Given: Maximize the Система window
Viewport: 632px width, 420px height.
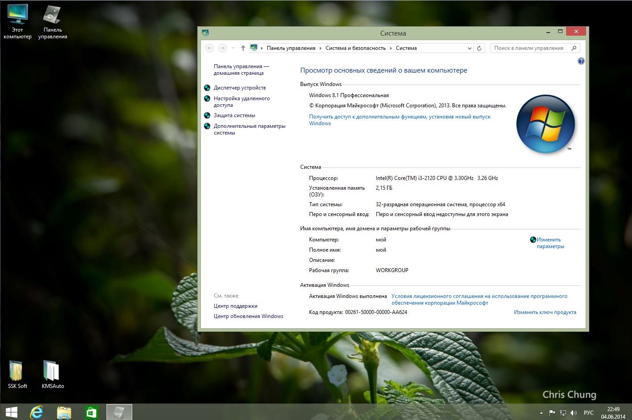Looking at the screenshot, I should coord(560,31).
